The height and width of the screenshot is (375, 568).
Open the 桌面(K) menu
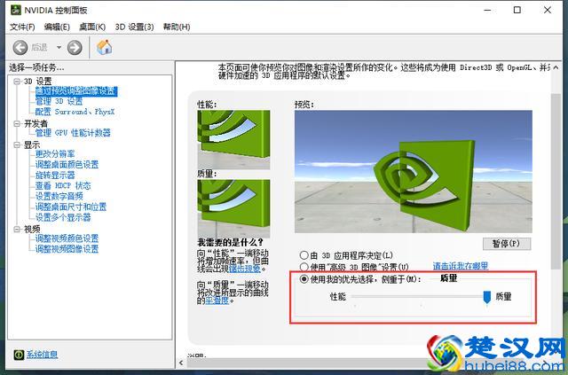92,27
